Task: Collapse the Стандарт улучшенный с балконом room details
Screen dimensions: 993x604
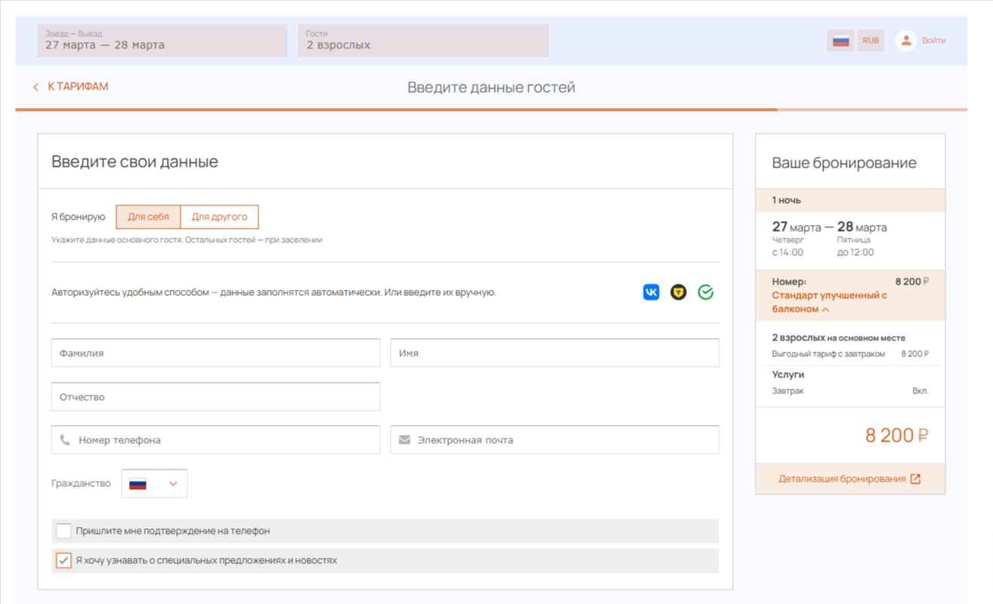Action: point(826,310)
